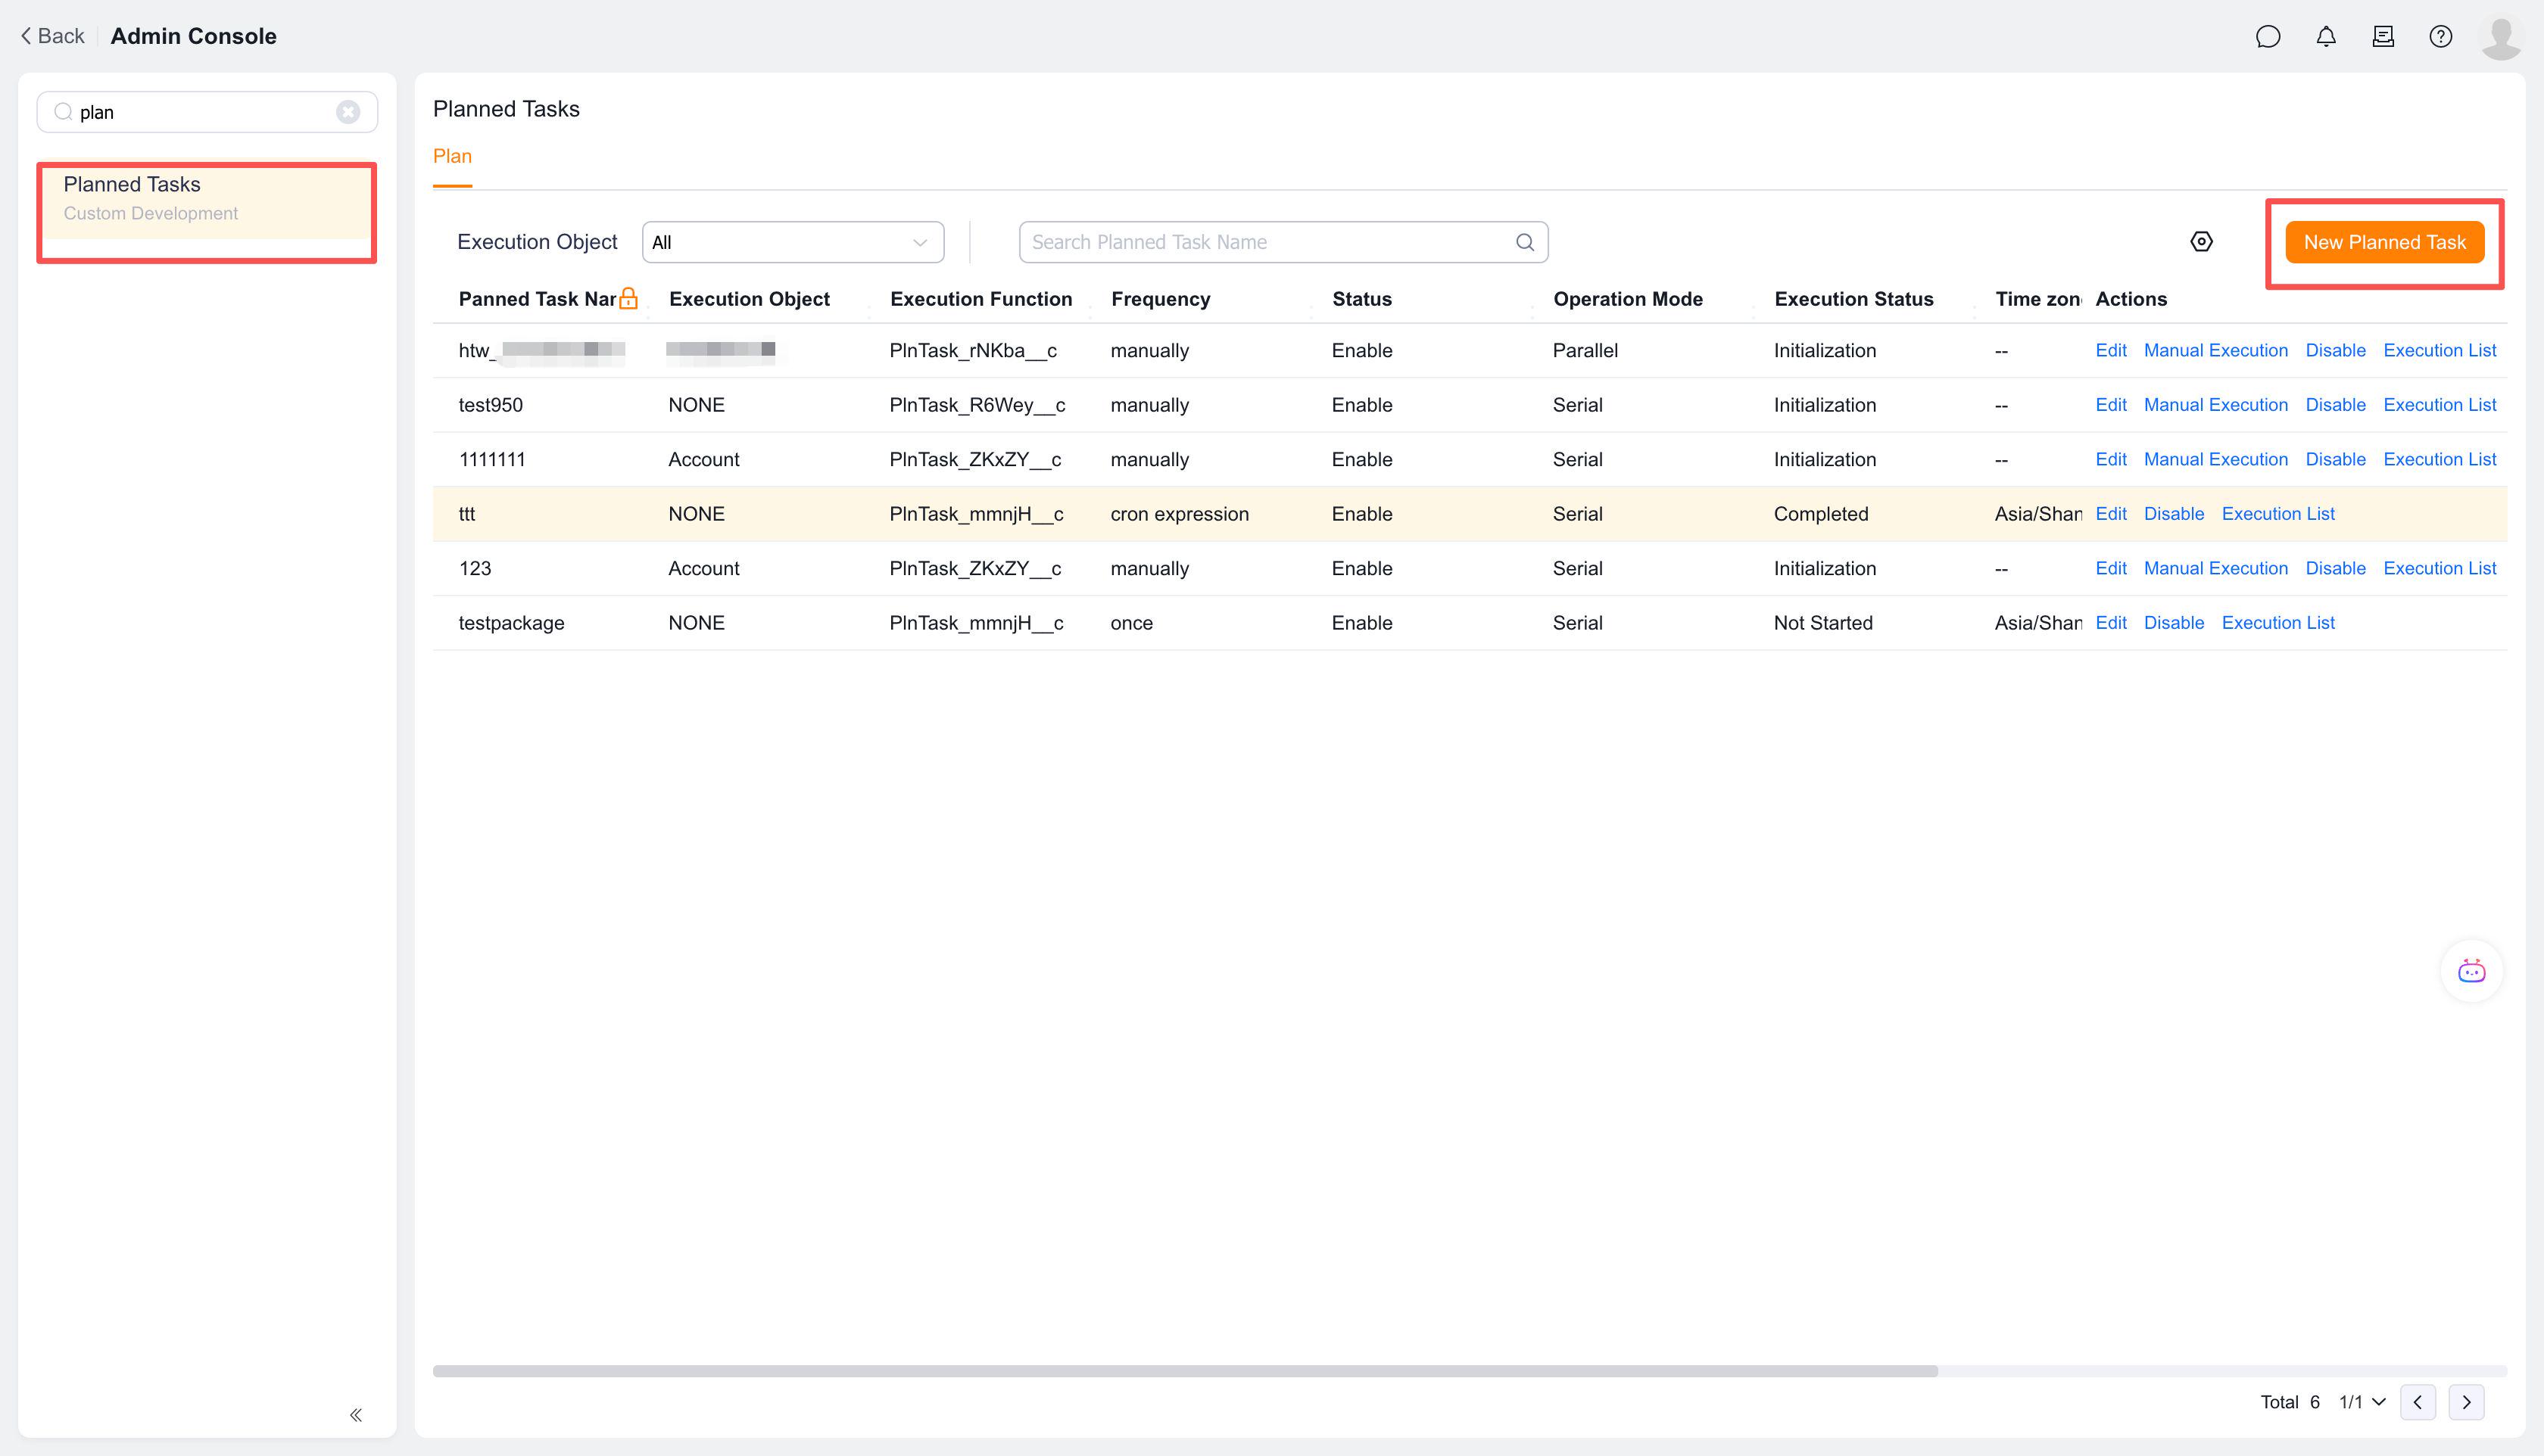Click the Not Started execution status cell
The width and height of the screenshot is (2544, 1456).
[x=1822, y=623]
